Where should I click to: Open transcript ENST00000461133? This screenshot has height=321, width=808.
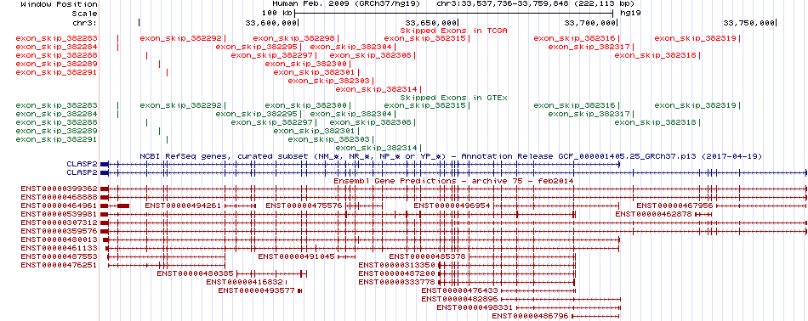pos(59,248)
